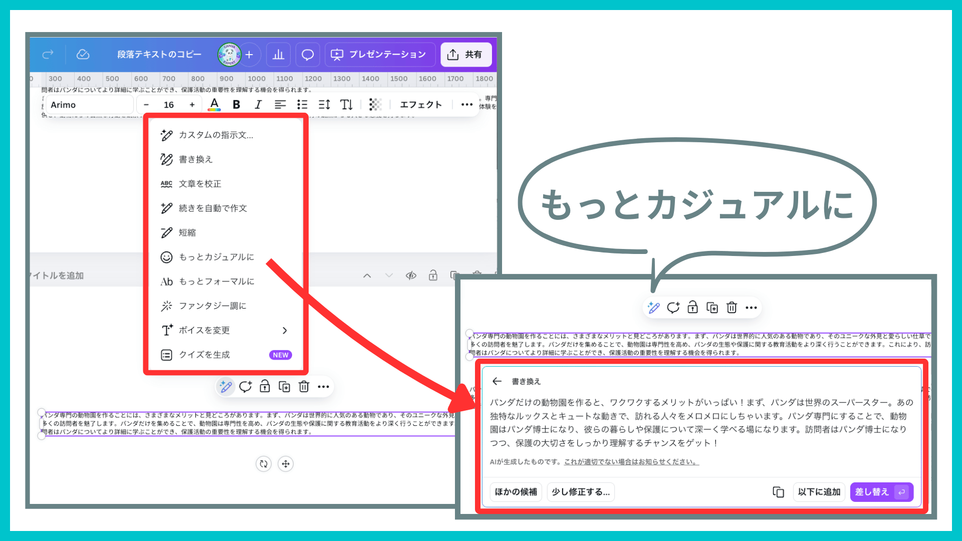Click 少し修正する button
Image resolution: width=962 pixels, height=541 pixels.
(581, 492)
